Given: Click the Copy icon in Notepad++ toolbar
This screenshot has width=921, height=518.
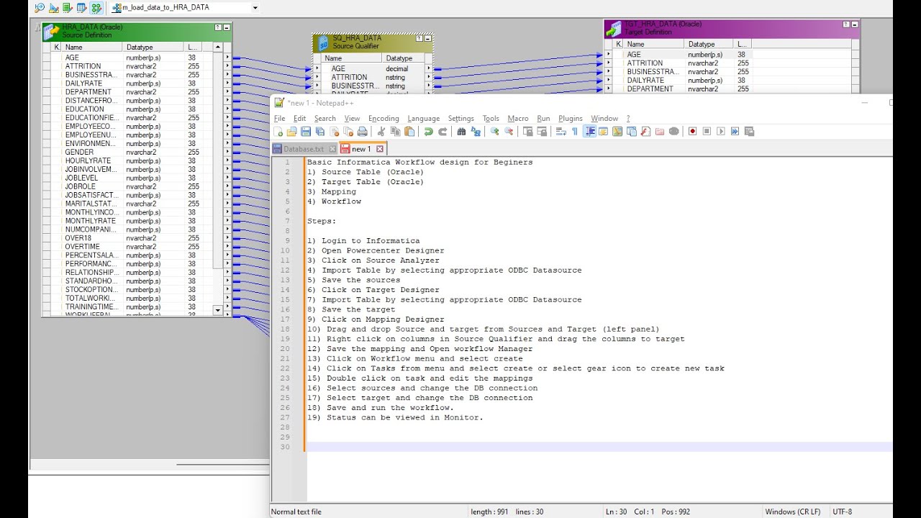Looking at the screenshot, I should coord(395,132).
